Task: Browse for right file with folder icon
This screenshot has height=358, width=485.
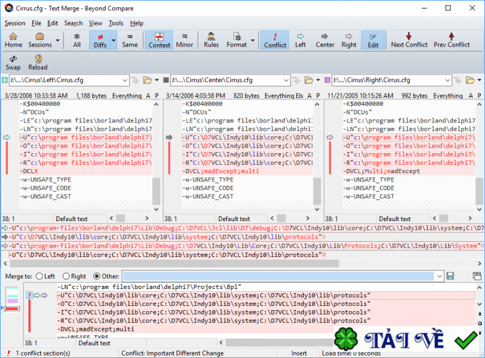Action: coord(470,81)
